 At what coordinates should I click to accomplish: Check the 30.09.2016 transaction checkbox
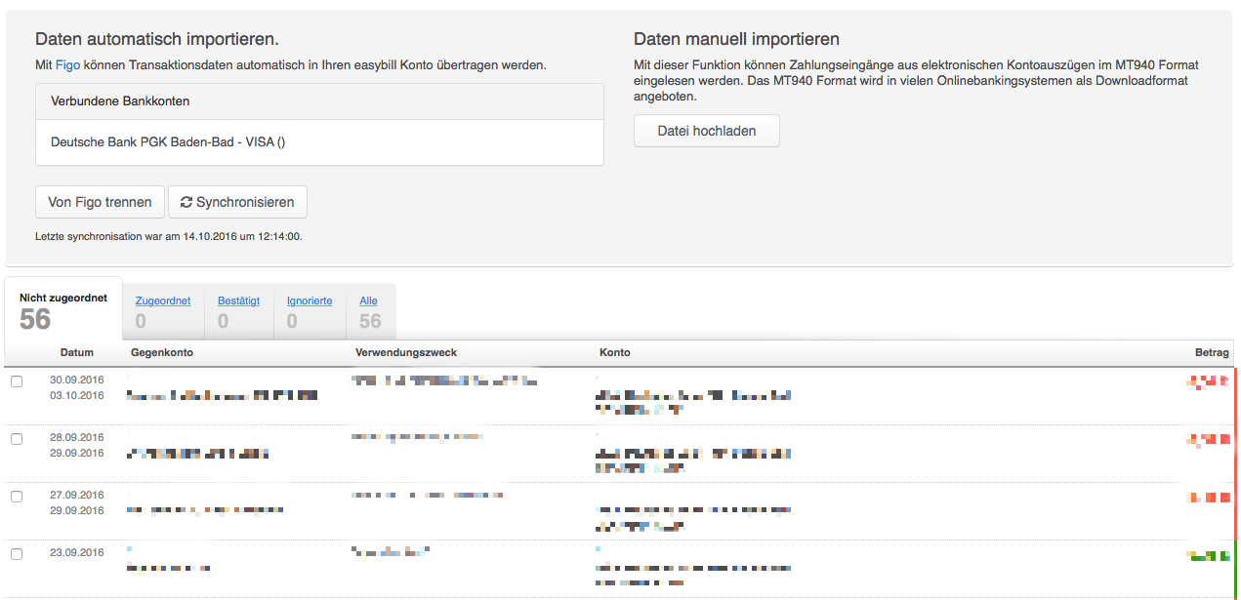tap(17, 381)
